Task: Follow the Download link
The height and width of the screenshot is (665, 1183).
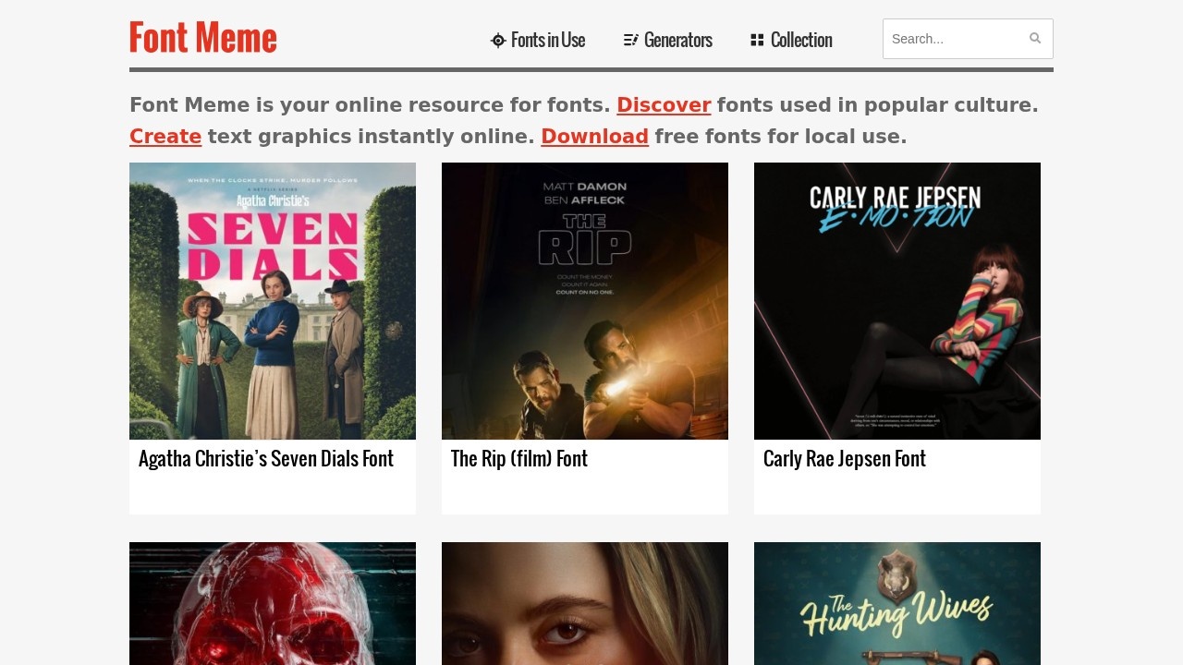Action: (594, 137)
